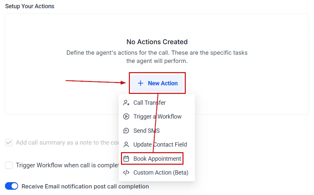The height and width of the screenshot is (195, 314).
Task: Choose Custom Action (Beta) from the list
Action: pyautogui.click(x=161, y=172)
